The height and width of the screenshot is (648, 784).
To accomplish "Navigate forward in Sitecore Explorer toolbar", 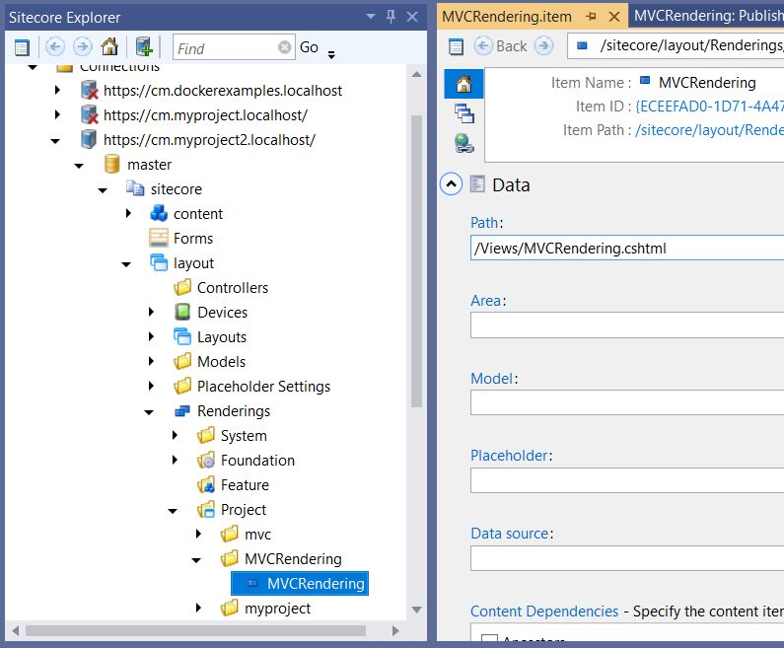I will tap(83, 47).
